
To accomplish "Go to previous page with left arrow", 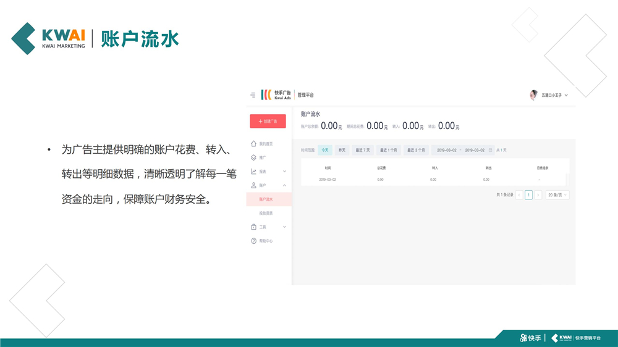I will [x=519, y=195].
